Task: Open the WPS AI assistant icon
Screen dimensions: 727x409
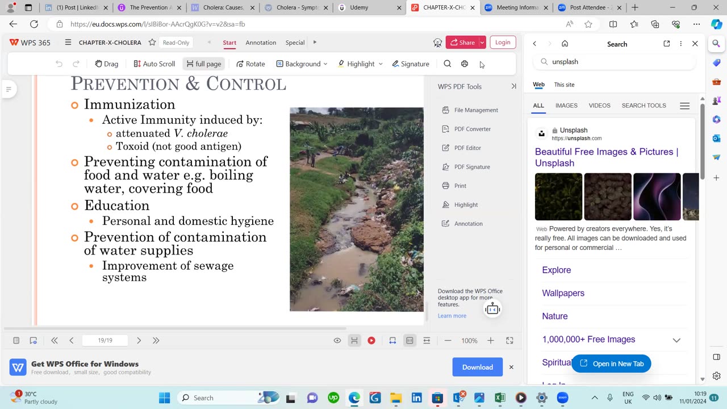Action: coord(437,43)
